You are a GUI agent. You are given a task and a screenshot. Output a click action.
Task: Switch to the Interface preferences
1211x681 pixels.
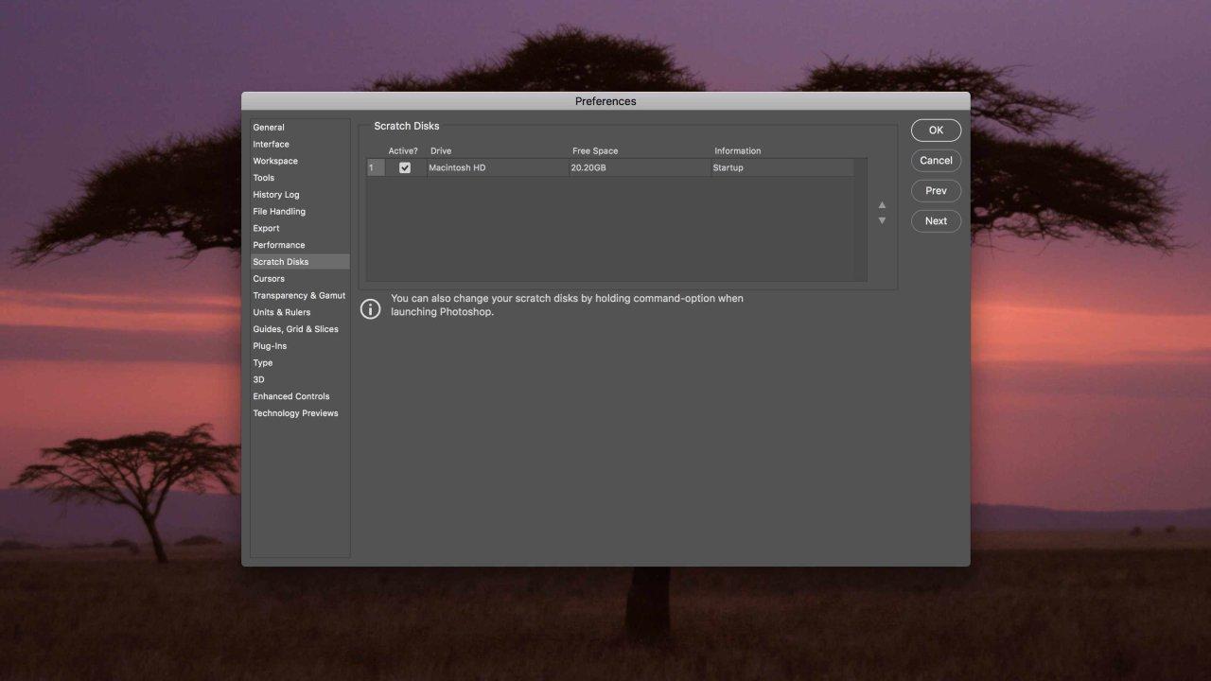point(271,144)
